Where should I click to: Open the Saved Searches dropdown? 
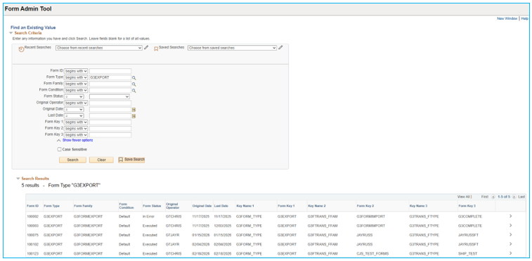tap(232, 48)
